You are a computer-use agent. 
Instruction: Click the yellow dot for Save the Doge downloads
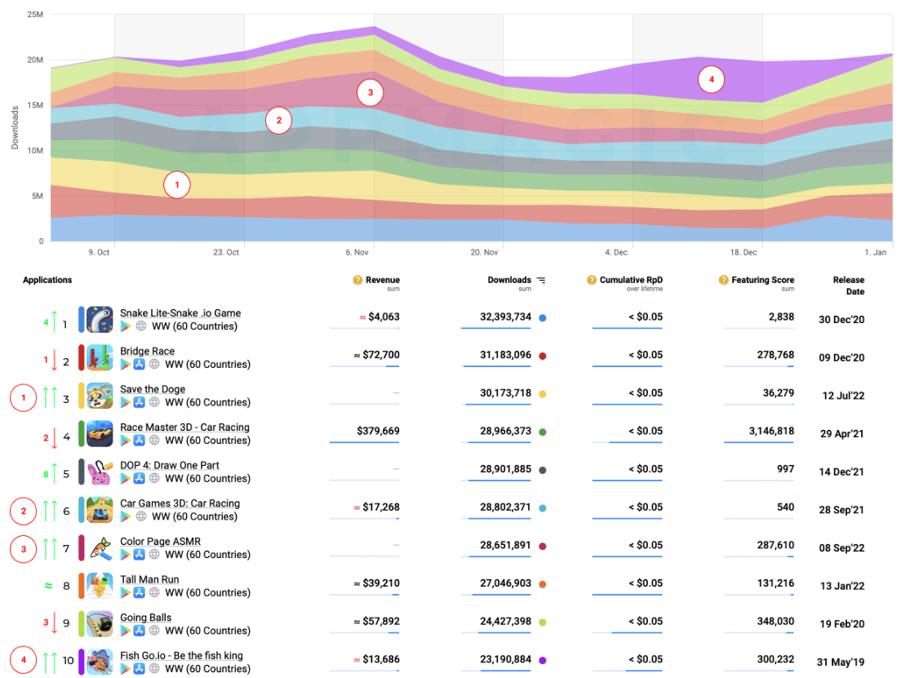(x=543, y=393)
